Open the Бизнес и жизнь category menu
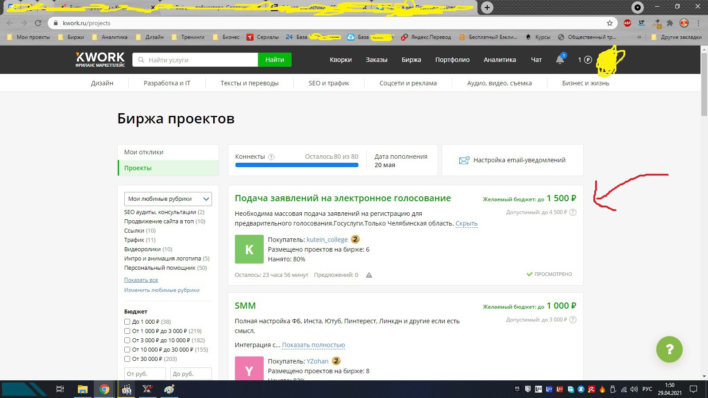The image size is (708, 398). (585, 83)
